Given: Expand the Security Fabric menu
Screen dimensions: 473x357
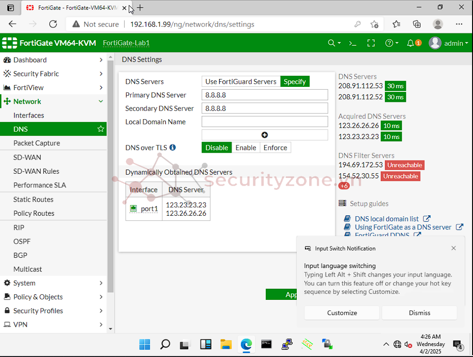Looking at the screenshot, I should click(x=53, y=74).
